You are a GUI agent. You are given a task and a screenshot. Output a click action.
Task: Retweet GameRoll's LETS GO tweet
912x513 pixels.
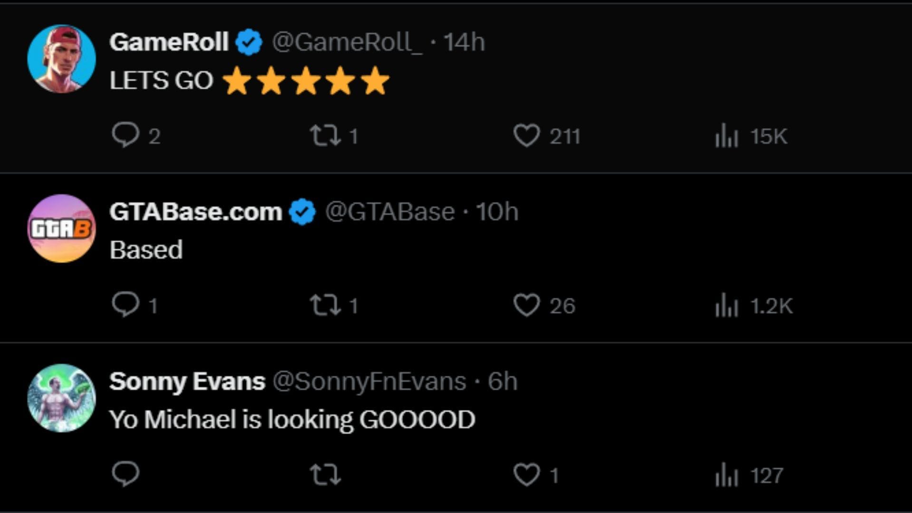click(x=326, y=135)
